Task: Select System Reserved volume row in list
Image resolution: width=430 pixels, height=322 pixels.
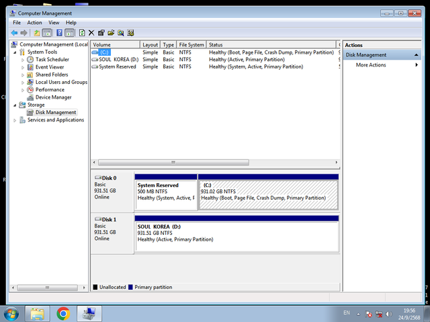Action: click(x=215, y=66)
